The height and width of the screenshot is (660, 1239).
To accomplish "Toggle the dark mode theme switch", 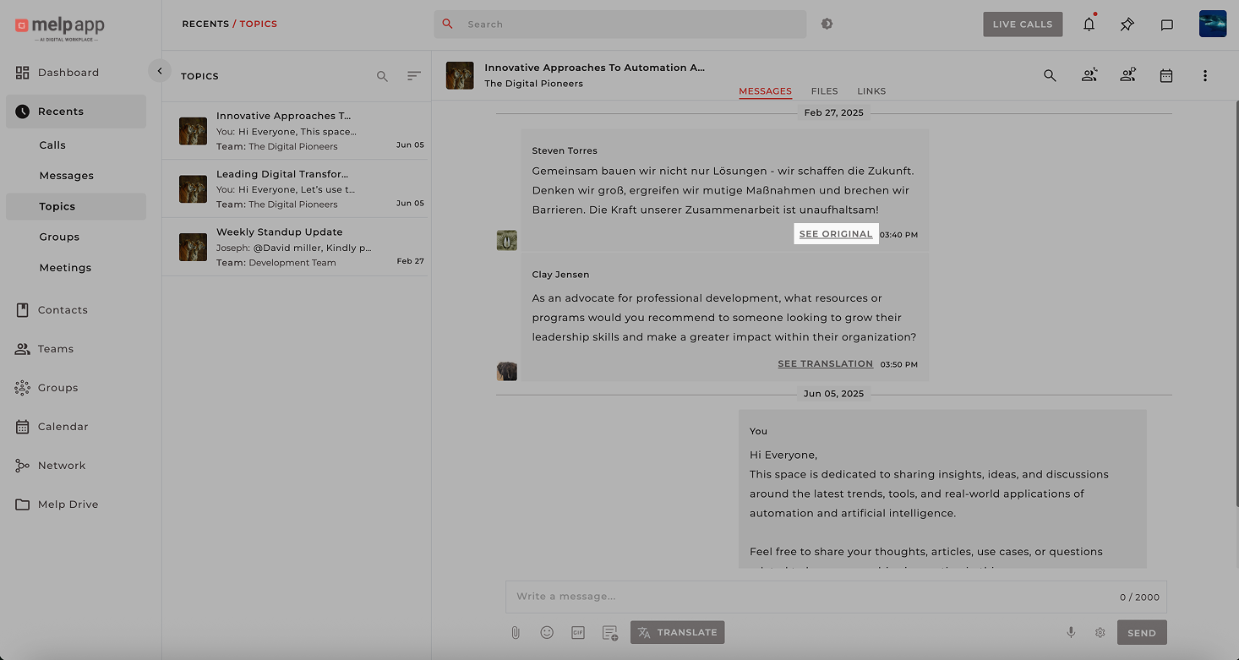I will coord(827,25).
